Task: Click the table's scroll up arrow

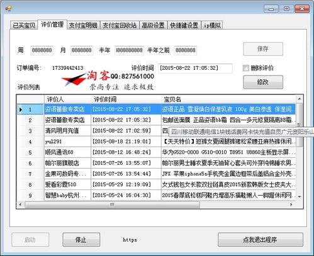Action: (x=300, y=99)
